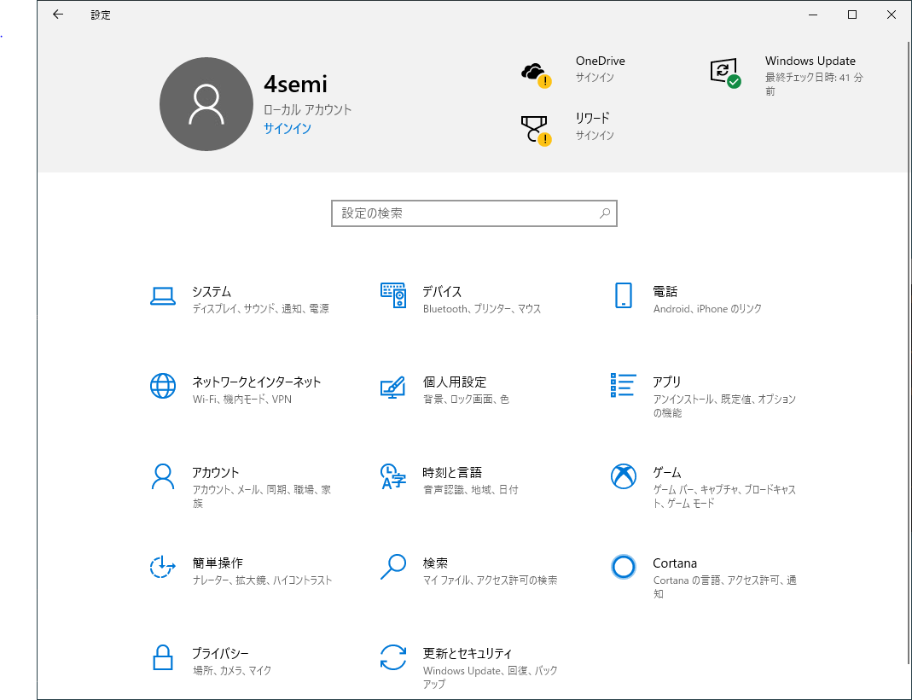The height and width of the screenshot is (700, 912).
Task: Click the サインイン link under 4semi
Action: pos(288,129)
